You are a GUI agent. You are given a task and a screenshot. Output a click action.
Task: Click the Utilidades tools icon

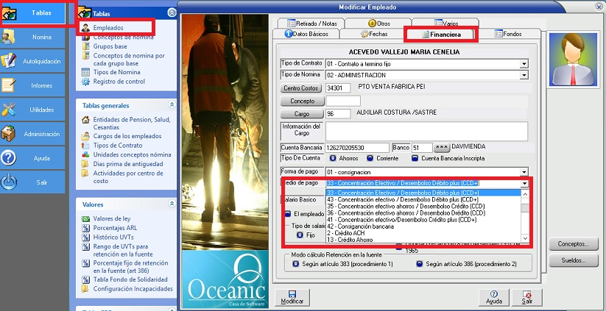click(x=10, y=110)
